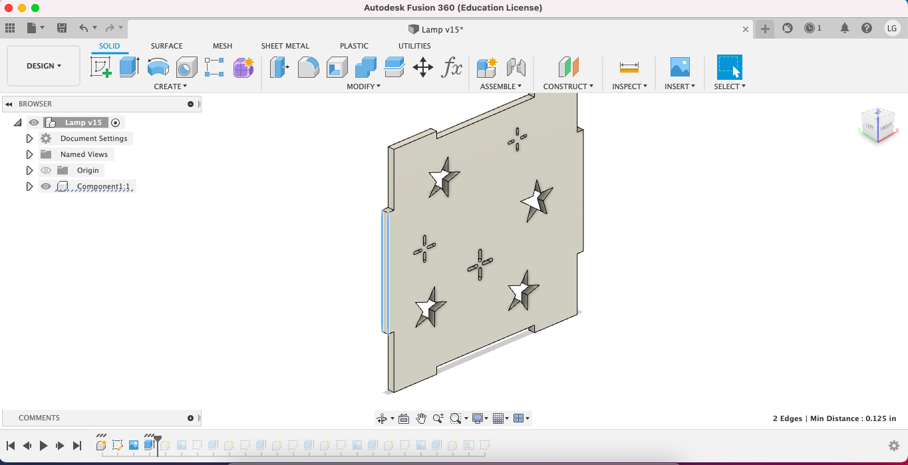Expand Document Settings in browser

click(x=29, y=138)
